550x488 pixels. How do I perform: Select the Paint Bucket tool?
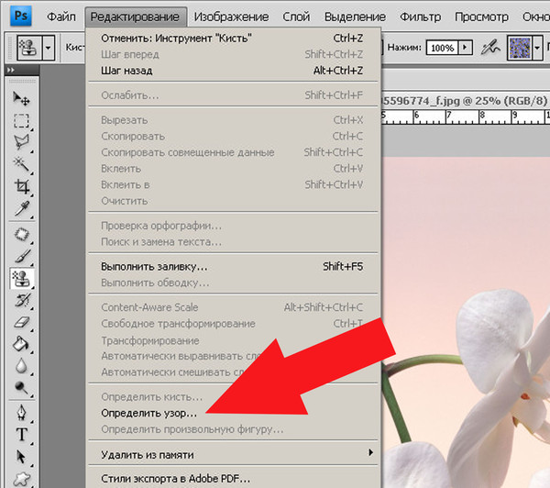pos(21,344)
